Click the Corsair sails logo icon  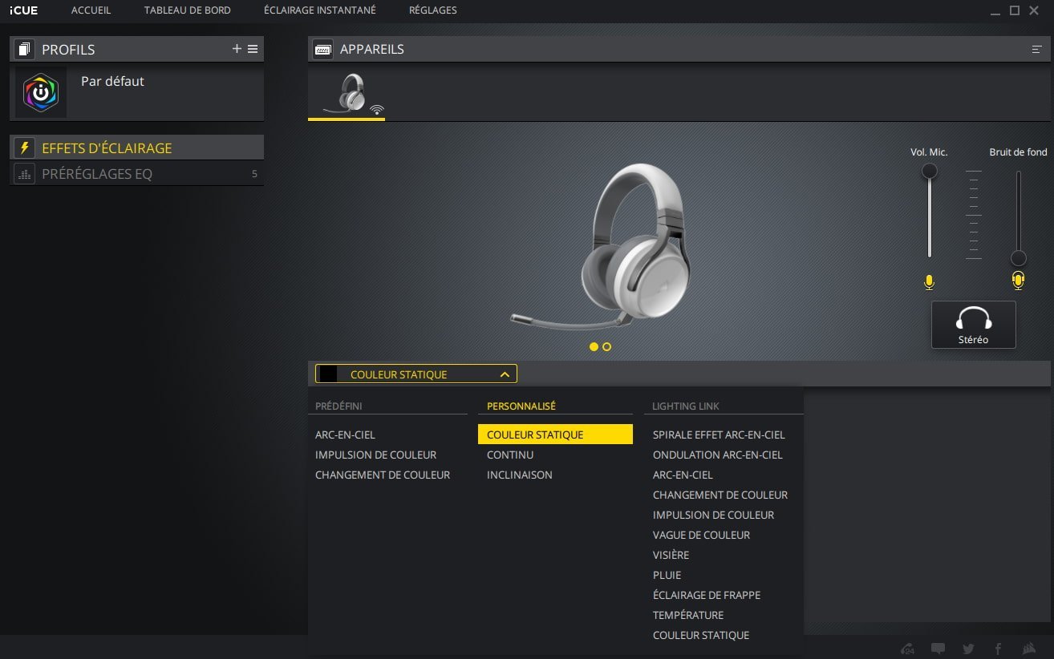point(1029,649)
